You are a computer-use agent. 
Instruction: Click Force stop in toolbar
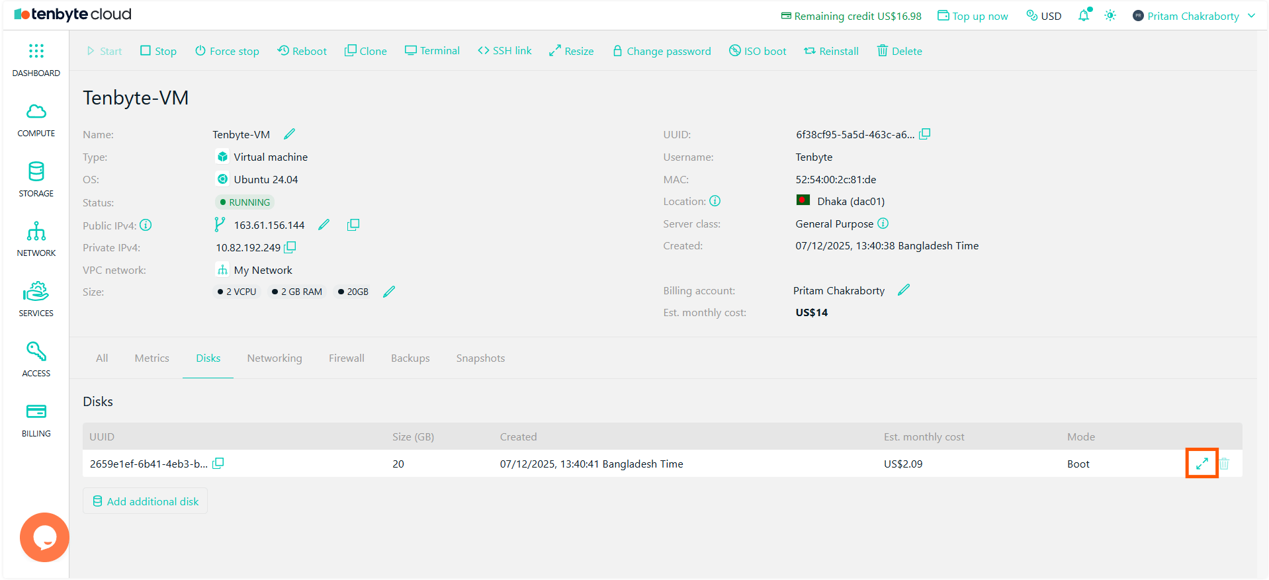click(x=227, y=51)
